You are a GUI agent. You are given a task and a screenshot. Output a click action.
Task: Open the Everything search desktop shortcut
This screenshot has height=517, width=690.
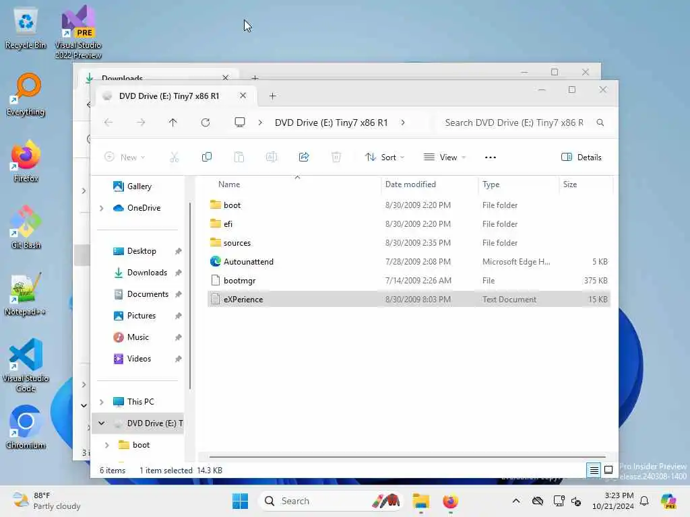tap(26, 95)
